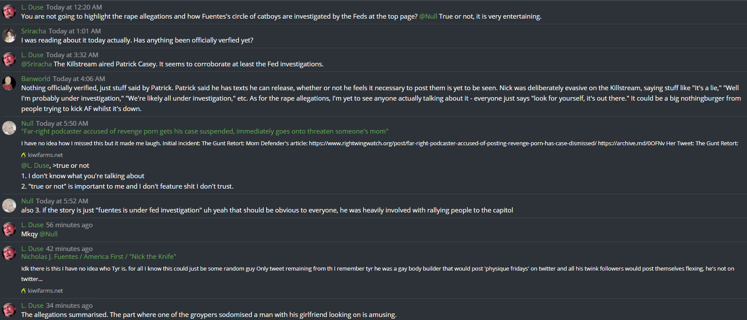The height and width of the screenshot is (320, 747).
Task: Open L. Duse's avatar on the 12:20 AM message
Action: [x=9, y=11]
